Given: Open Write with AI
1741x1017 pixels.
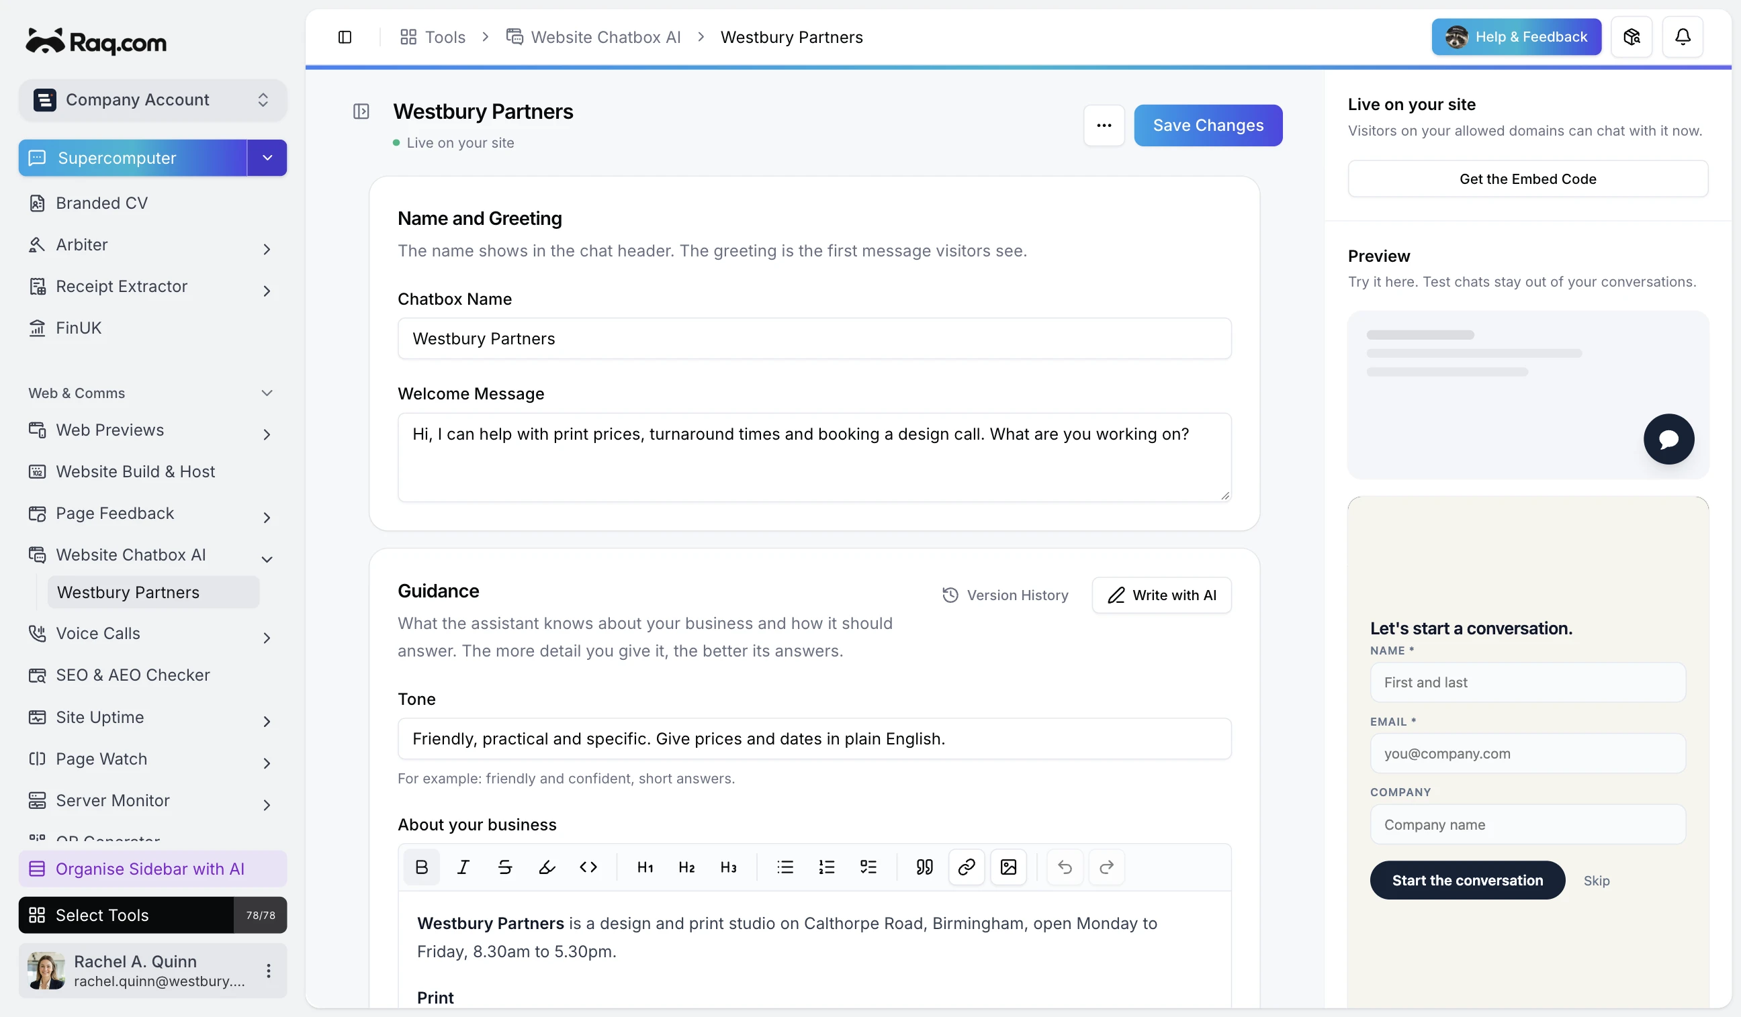Looking at the screenshot, I should pyautogui.click(x=1161, y=595).
